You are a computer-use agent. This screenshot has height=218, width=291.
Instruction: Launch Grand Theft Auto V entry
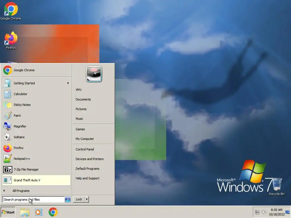tap(36, 180)
